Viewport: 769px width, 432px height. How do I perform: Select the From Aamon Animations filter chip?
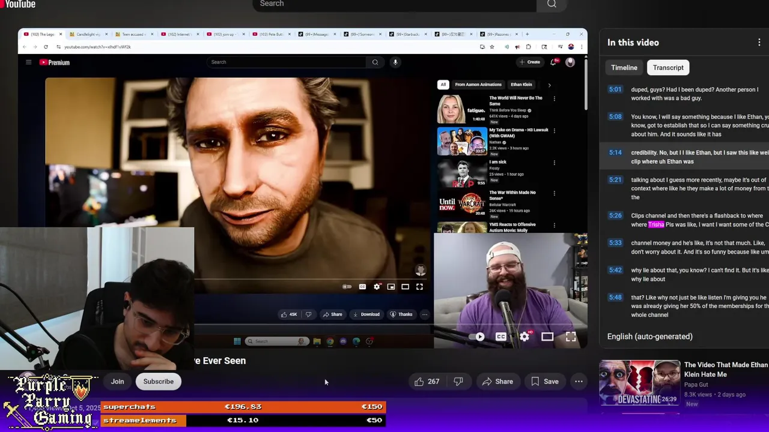(x=478, y=85)
